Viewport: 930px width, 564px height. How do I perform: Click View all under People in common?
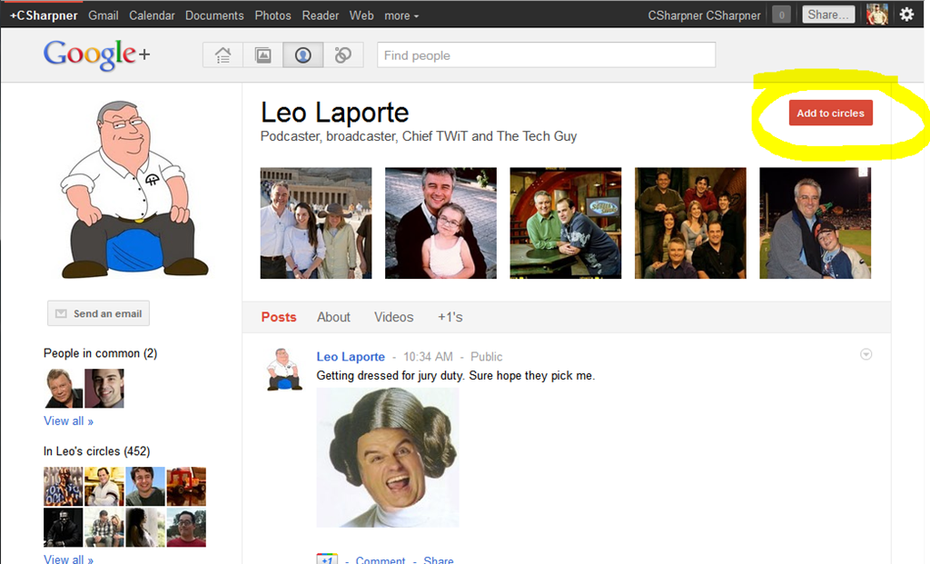[x=68, y=421]
